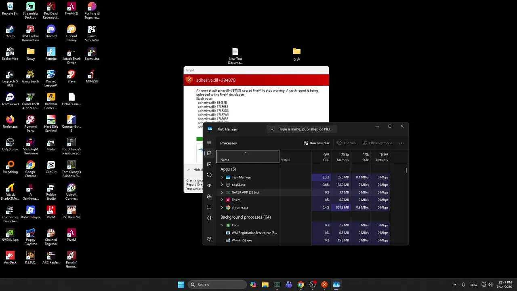Sort processes by the Network column
Screen dimensions: 517x291
[380, 156]
